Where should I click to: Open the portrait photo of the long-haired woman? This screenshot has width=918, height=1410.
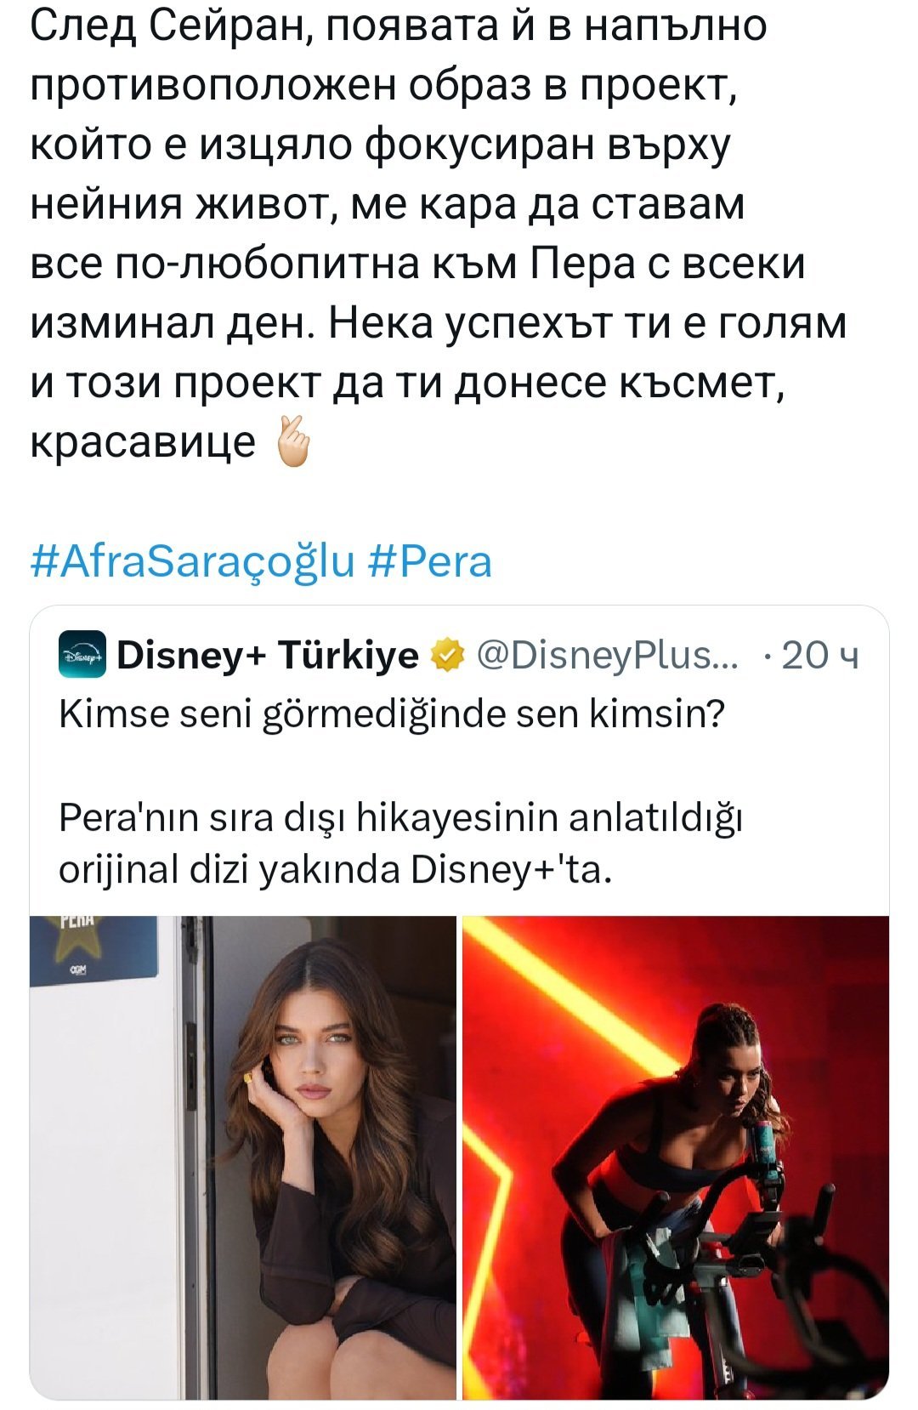pos(243,1157)
